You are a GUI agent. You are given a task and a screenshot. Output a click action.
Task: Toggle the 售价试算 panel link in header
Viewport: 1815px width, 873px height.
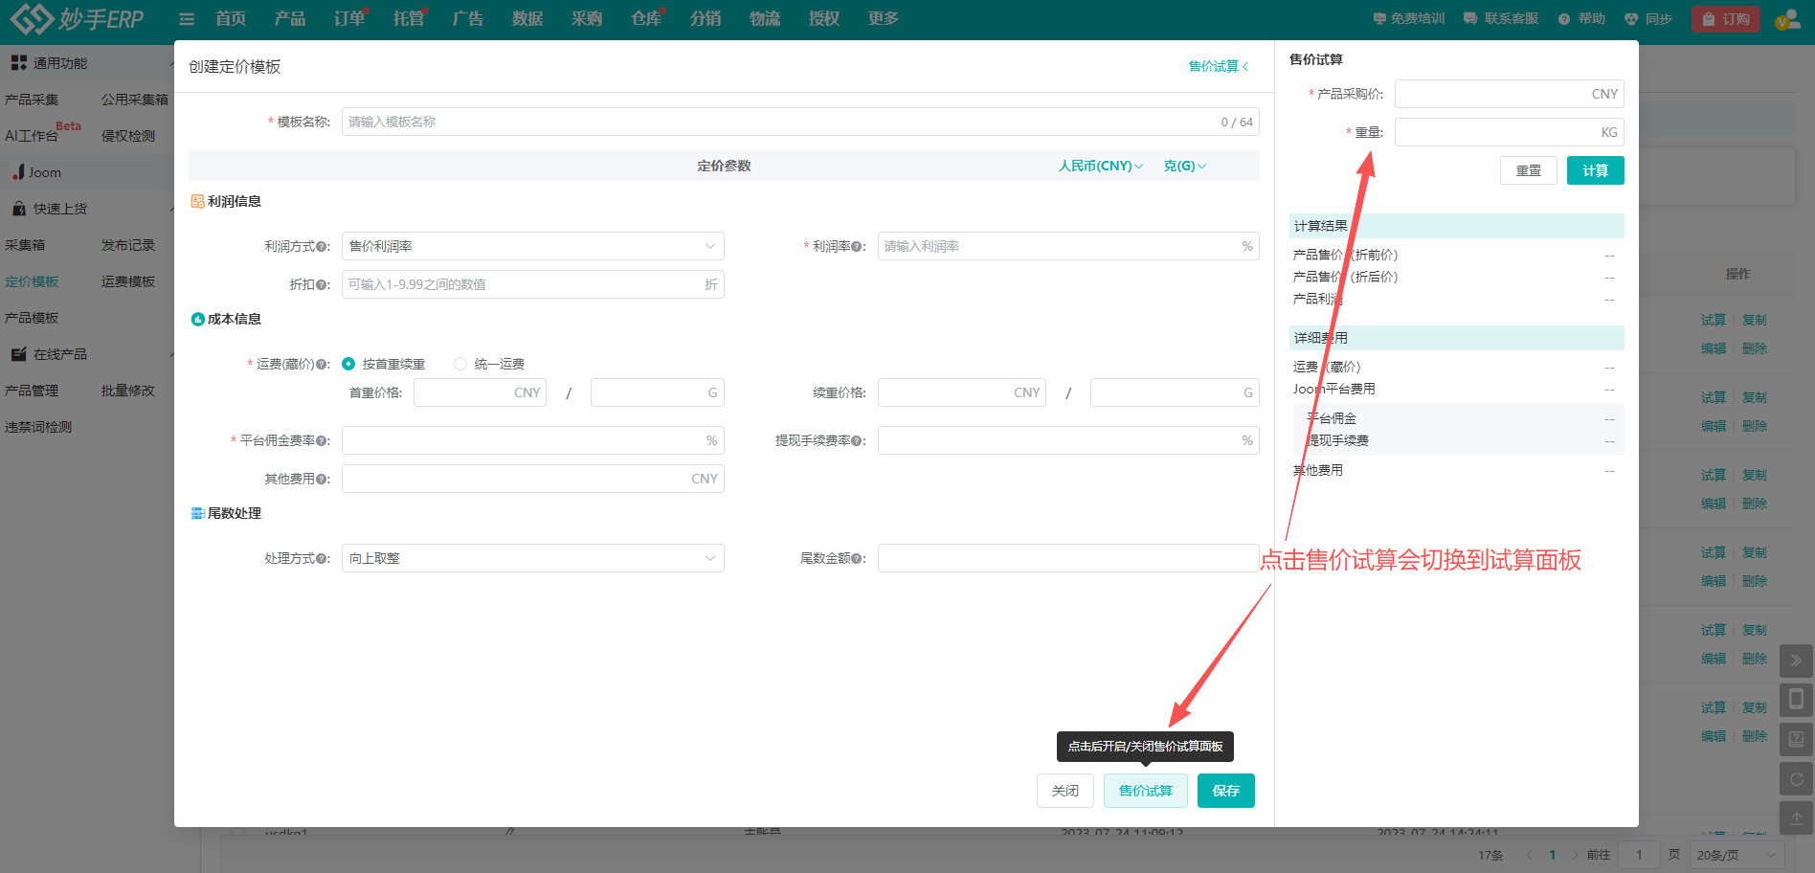pyautogui.click(x=1218, y=66)
